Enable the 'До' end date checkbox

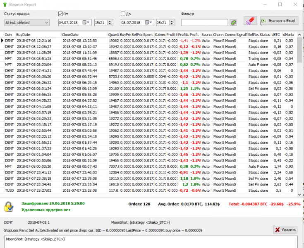(x=123, y=14)
